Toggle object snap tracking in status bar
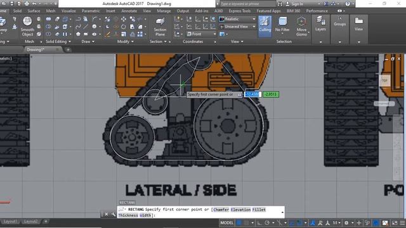The height and width of the screenshot is (228, 406). pyautogui.click(x=292, y=222)
